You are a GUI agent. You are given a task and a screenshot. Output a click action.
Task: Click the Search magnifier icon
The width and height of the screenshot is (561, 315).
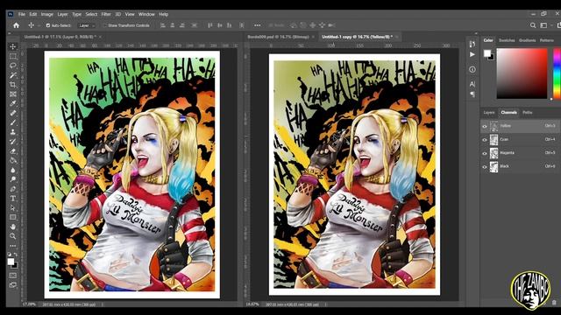(533, 25)
